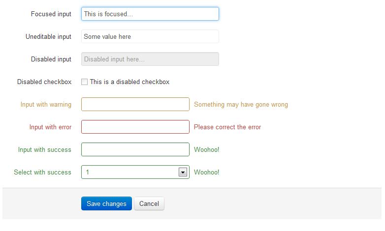The height and width of the screenshot is (231, 385).
Task: Click the Cancel button
Action: click(x=149, y=203)
